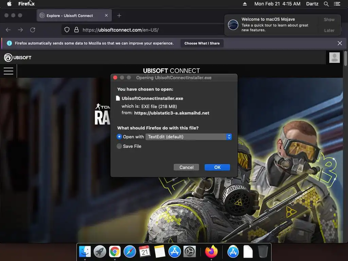Viewport: 348px width, 261px height.
Task: Open the Ubisoft hamburger menu
Action: point(8,71)
